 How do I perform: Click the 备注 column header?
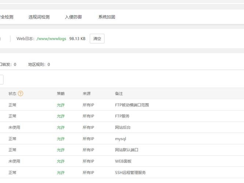[119, 94]
